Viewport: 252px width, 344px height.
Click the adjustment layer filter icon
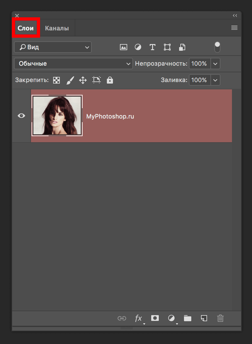138,47
